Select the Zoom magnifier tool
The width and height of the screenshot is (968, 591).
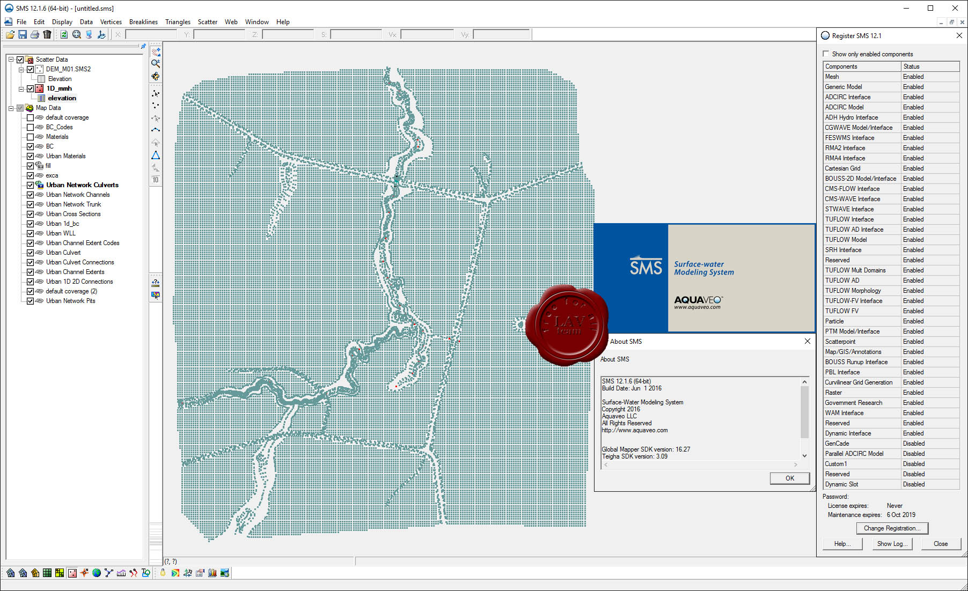(x=156, y=64)
